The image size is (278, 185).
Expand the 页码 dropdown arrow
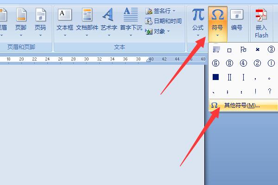(40, 36)
